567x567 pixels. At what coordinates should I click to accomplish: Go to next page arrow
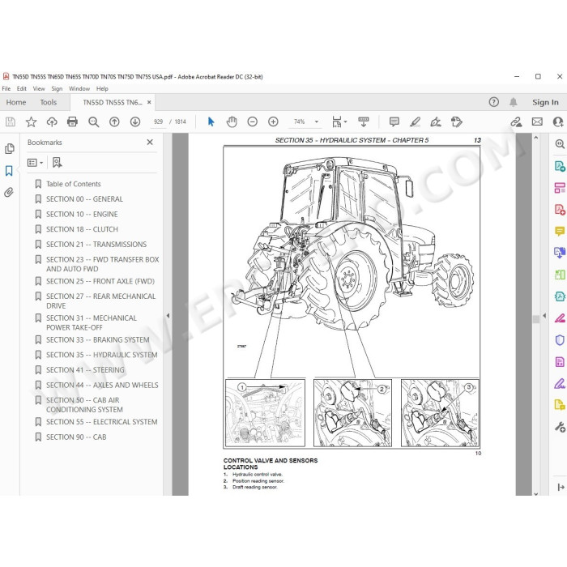(135, 122)
